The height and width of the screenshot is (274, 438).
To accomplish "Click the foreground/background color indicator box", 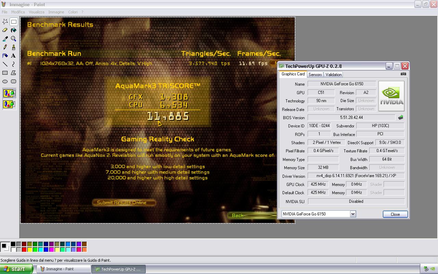I will [5, 247].
